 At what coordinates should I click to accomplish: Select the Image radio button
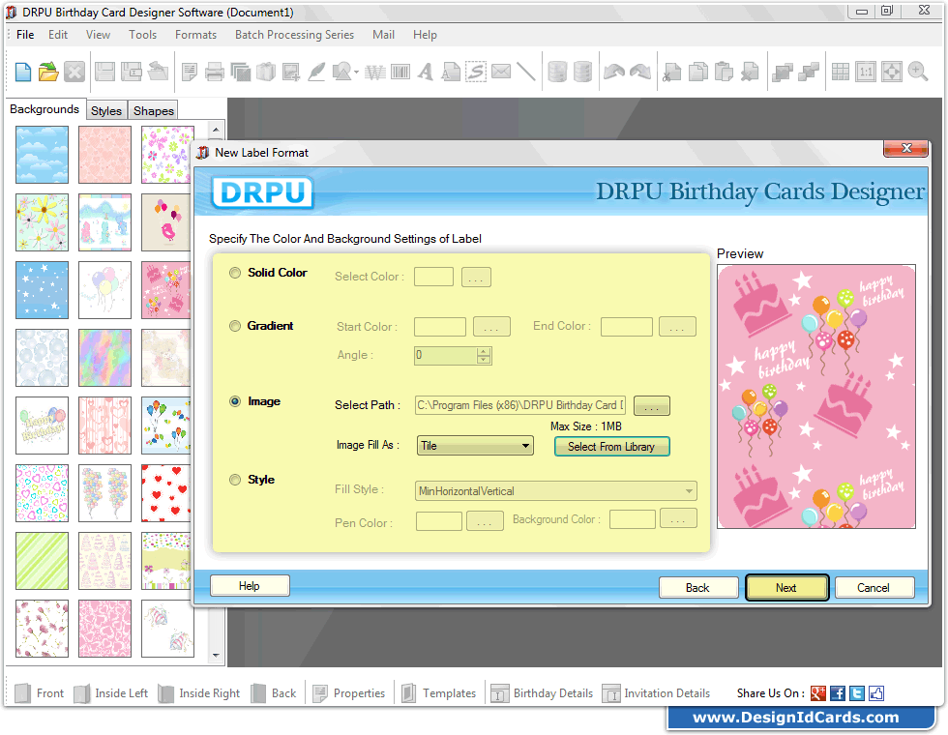[x=235, y=401]
